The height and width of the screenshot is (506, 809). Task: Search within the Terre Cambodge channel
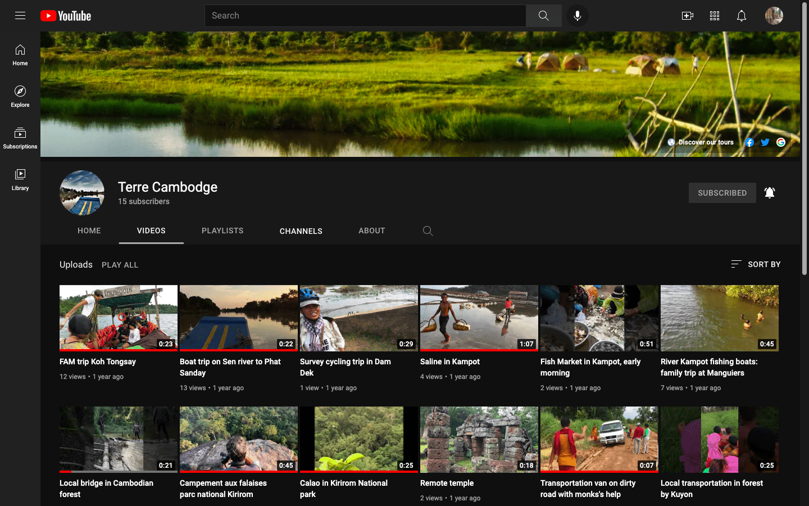tap(428, 231)
